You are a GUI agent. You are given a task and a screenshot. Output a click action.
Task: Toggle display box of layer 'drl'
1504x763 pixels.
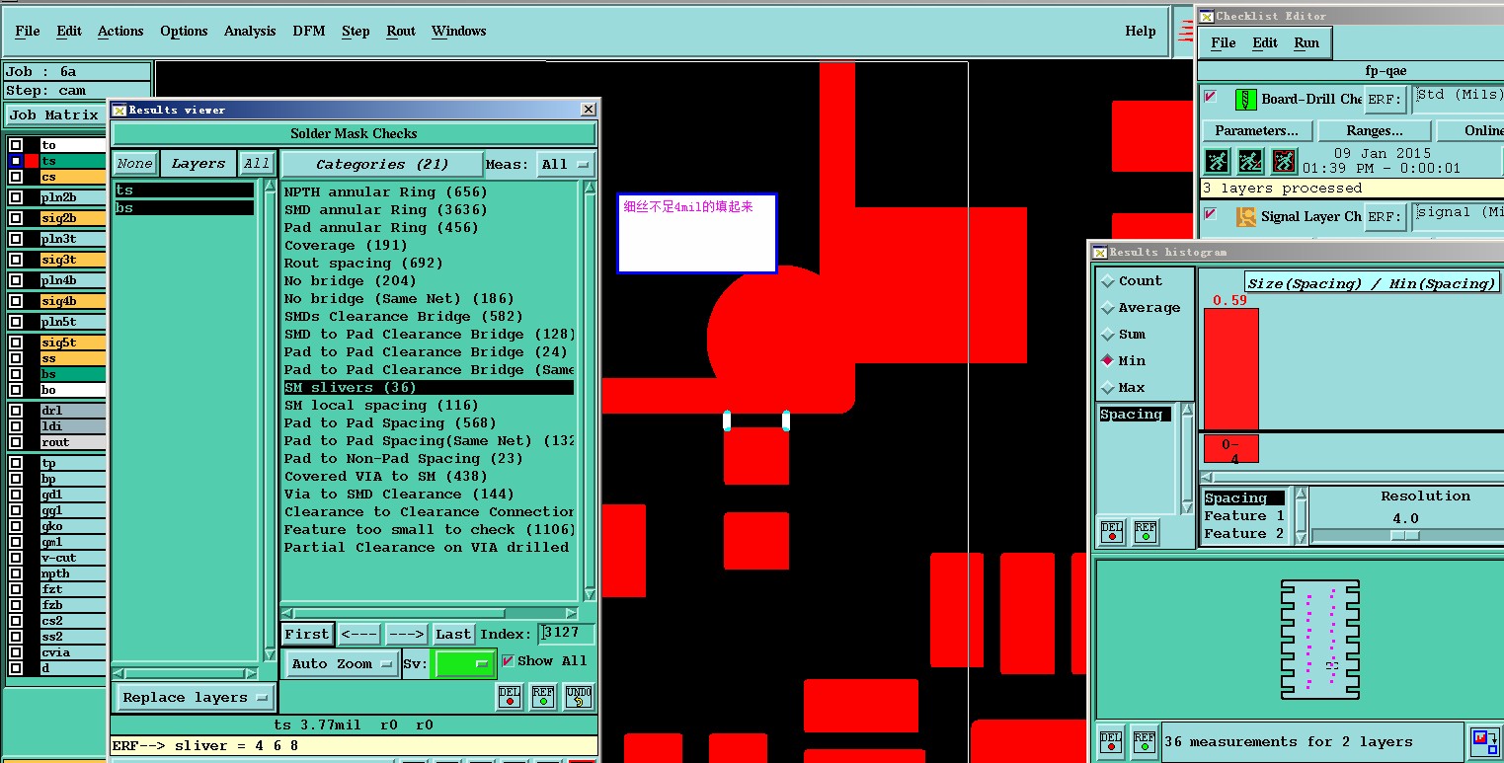16,411
